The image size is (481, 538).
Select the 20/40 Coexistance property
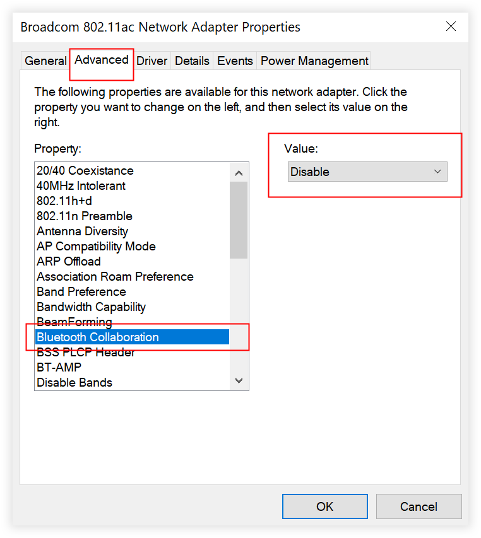[x=133, y=170]
